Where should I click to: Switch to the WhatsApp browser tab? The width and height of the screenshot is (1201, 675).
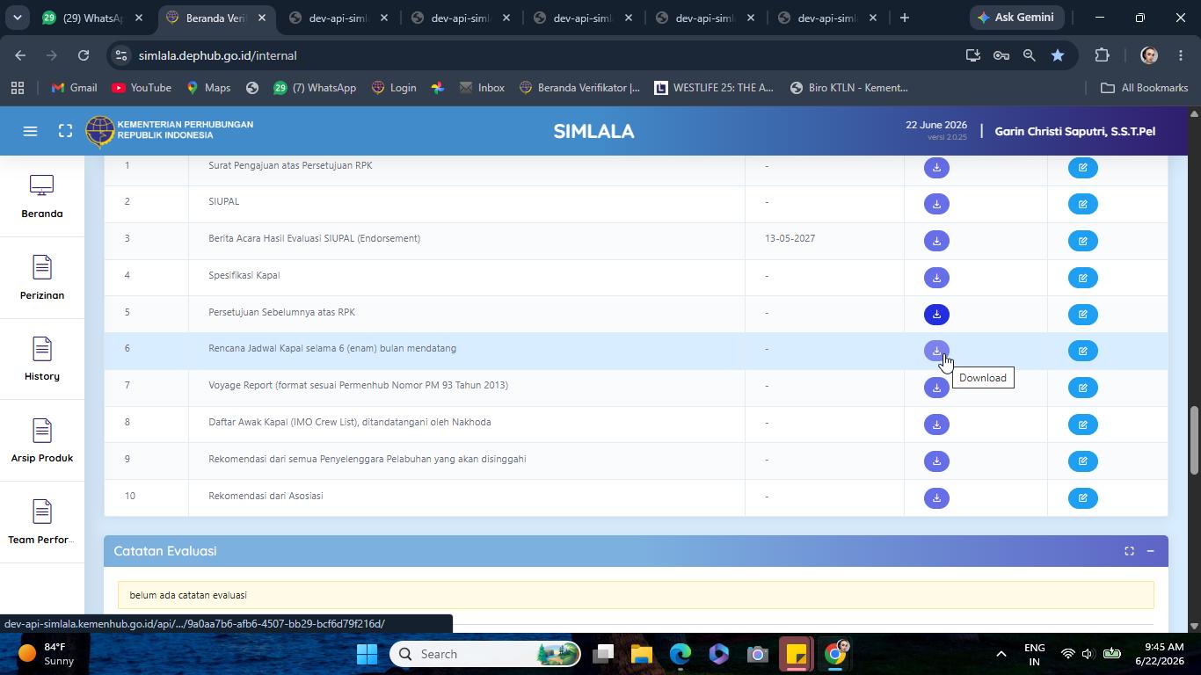(x=92, y=18)
